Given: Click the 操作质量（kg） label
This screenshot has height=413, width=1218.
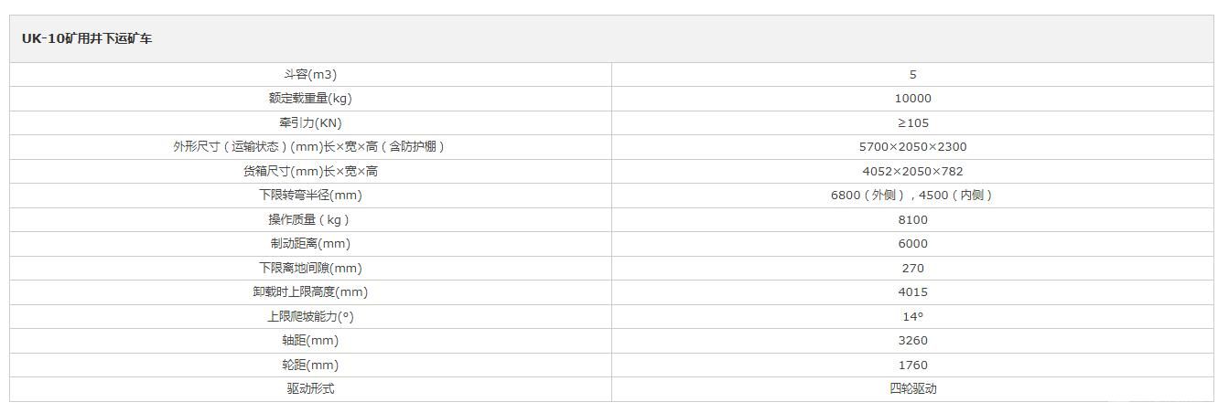Looking at the screenshot, I should point(310,219).
